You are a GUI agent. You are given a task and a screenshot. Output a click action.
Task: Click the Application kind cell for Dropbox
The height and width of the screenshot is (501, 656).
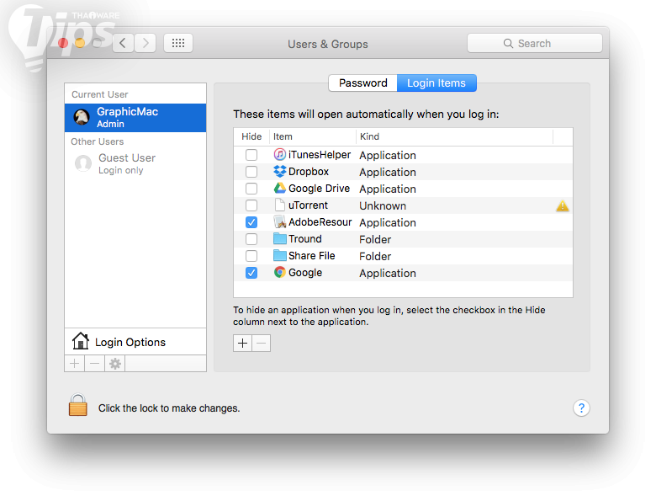[388, 172]
